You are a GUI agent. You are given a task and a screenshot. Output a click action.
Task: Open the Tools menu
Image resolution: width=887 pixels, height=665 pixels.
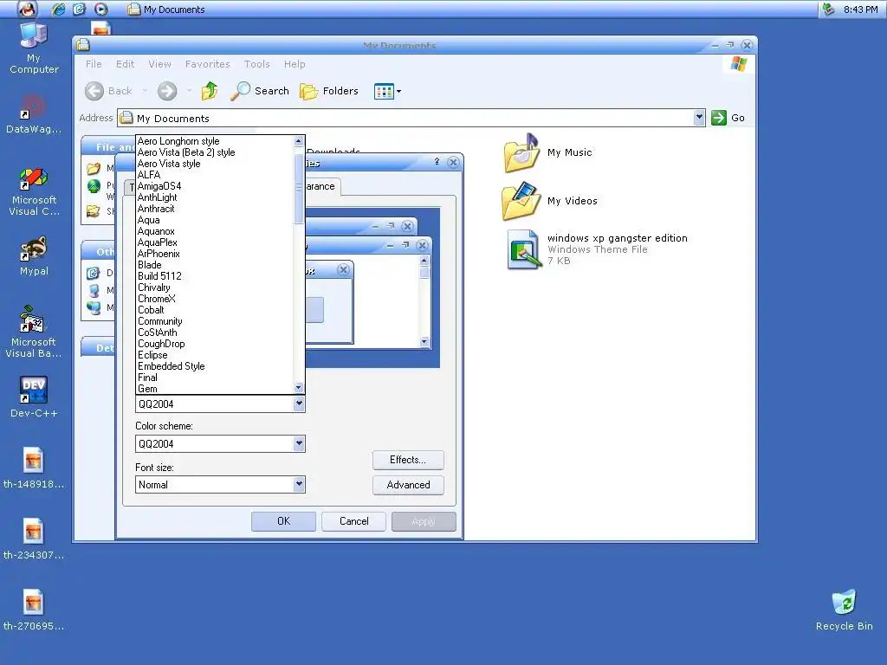pos(256,64)
